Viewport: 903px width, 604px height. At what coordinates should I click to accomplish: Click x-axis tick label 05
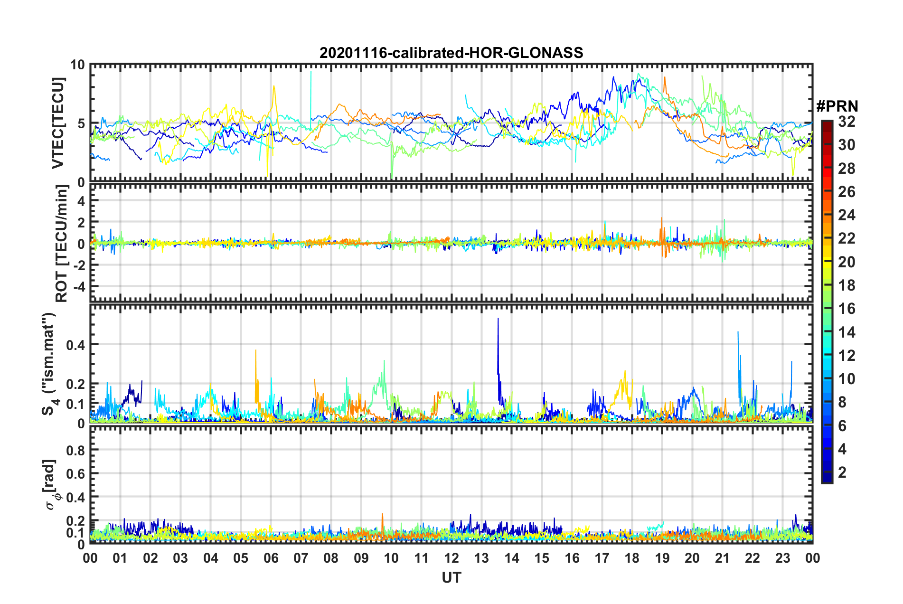pos(241,558)
